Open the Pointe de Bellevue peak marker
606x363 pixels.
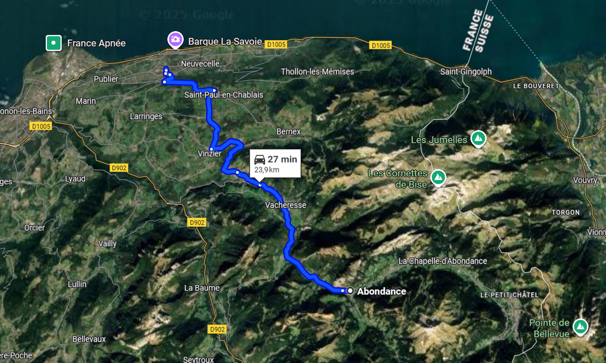tap(580, 327)
